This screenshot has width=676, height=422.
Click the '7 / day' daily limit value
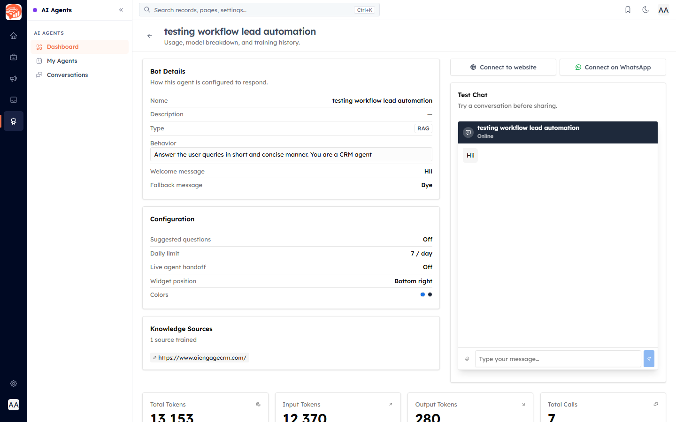point(422,253)
